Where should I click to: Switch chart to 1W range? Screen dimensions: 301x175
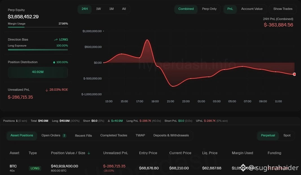(98, 9)
